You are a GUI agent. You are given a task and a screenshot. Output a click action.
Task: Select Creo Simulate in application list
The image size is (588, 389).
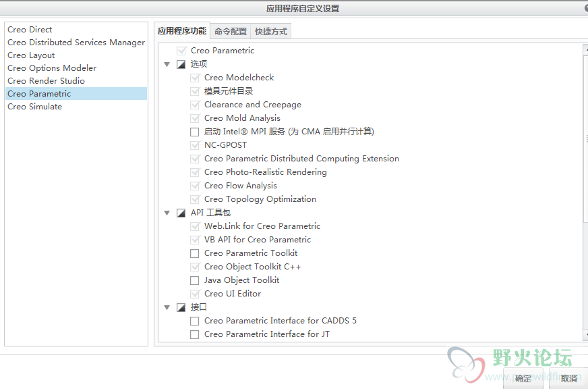pos(76,107)
